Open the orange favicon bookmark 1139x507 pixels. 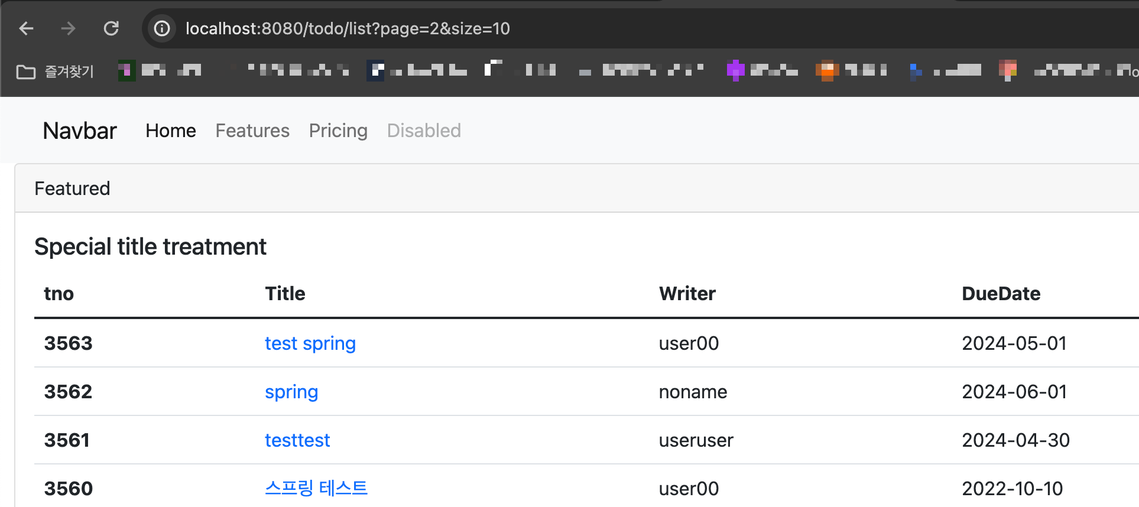851,71
